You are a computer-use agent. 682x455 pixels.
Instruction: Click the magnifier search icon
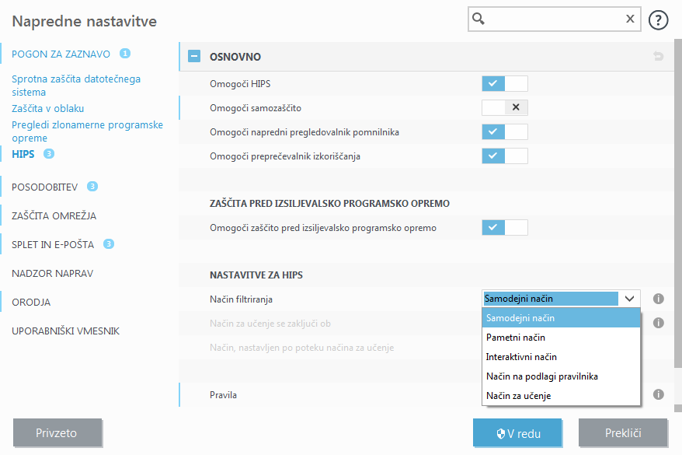click(479, 19)
